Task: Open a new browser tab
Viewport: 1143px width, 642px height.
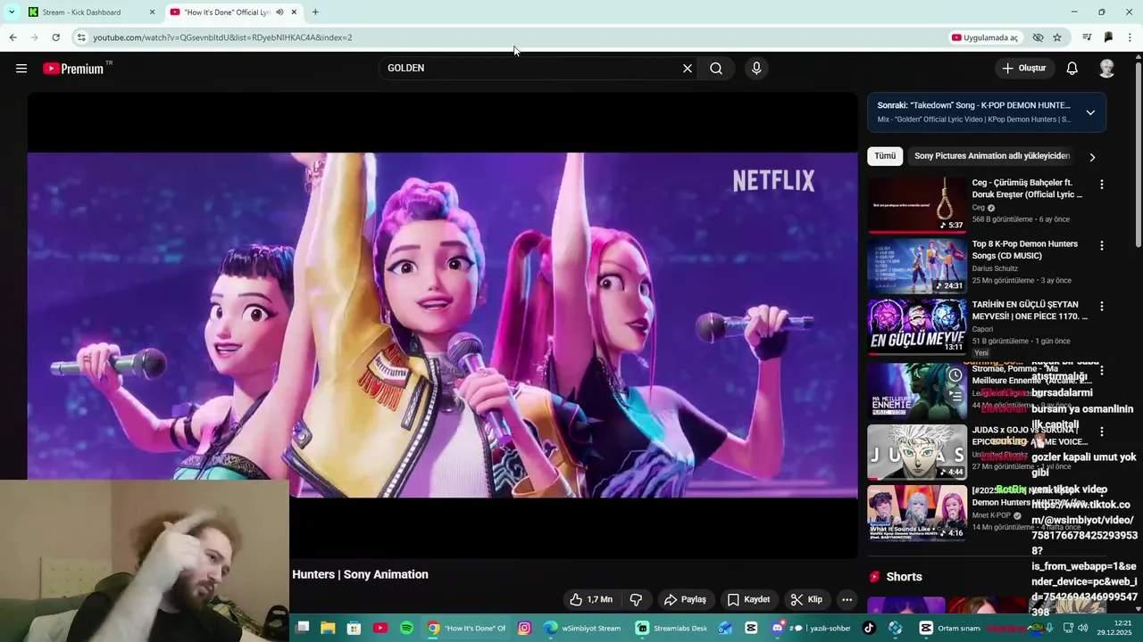Action: [315, 12]
